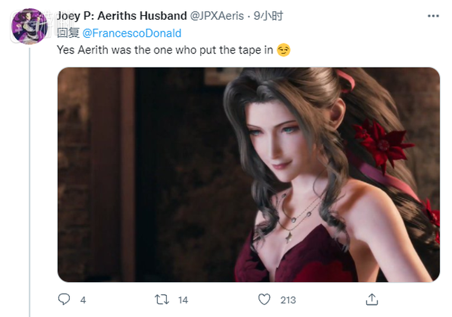452x317 pixels.
Task: Click the pink hair ribbon in the image
Action: click(347, 80)
